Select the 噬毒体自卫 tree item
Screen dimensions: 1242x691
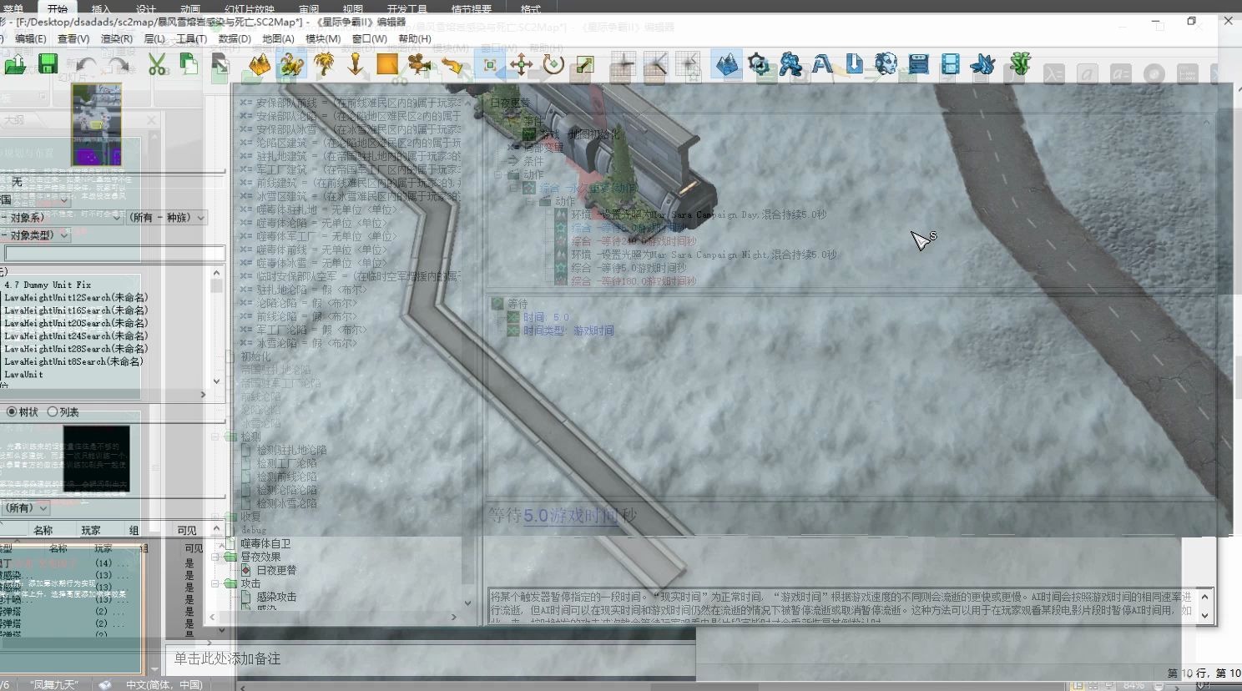click(x=265, y=543)
